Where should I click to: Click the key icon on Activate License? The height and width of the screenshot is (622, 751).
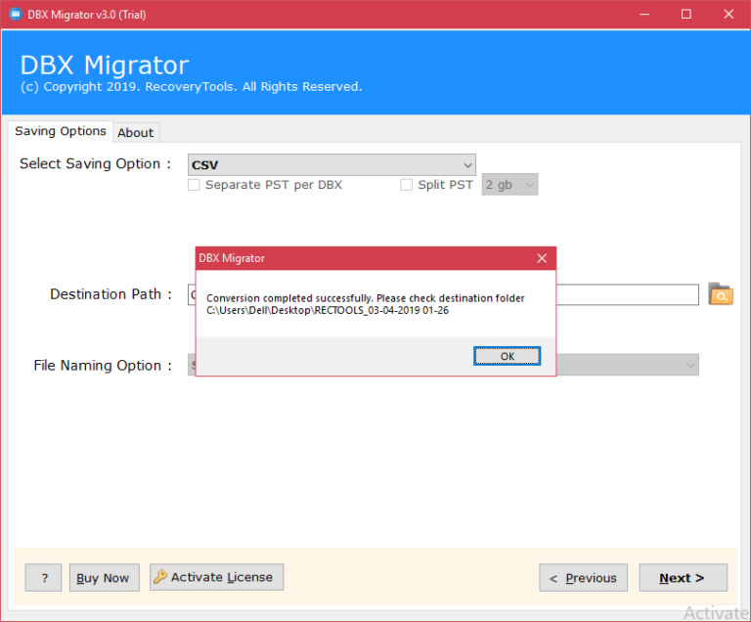pyautogui.click(x=160, y=577)
